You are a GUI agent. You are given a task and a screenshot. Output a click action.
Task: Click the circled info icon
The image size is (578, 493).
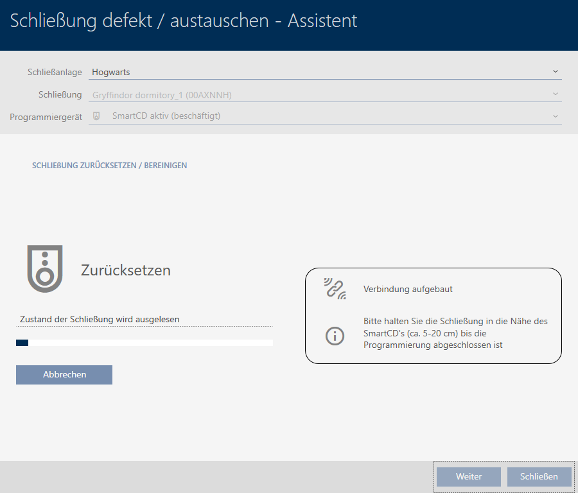[x=335, y=336]
